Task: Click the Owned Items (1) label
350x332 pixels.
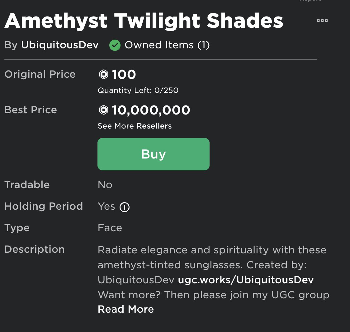Action: (x=167, y=45)
